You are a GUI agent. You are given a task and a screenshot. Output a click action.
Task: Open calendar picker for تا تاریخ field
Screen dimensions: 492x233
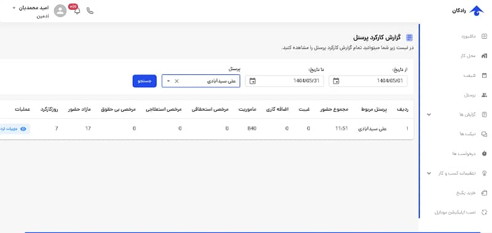pos(253,81)
